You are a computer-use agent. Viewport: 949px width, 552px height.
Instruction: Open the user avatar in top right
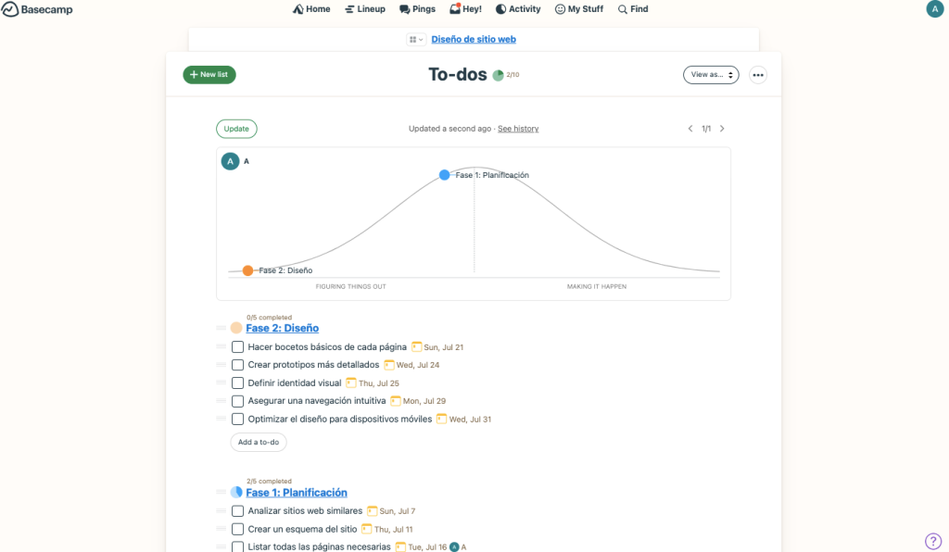click(x=934, y=9)
